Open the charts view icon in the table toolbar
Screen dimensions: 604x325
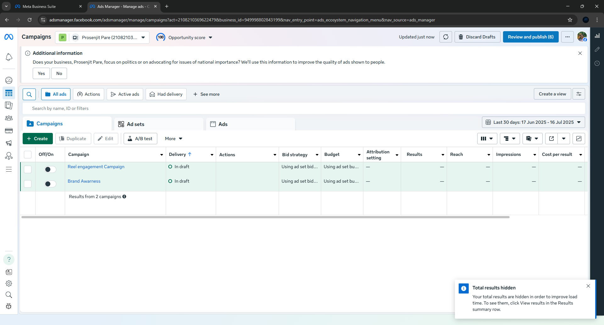[x=579, y=139]
